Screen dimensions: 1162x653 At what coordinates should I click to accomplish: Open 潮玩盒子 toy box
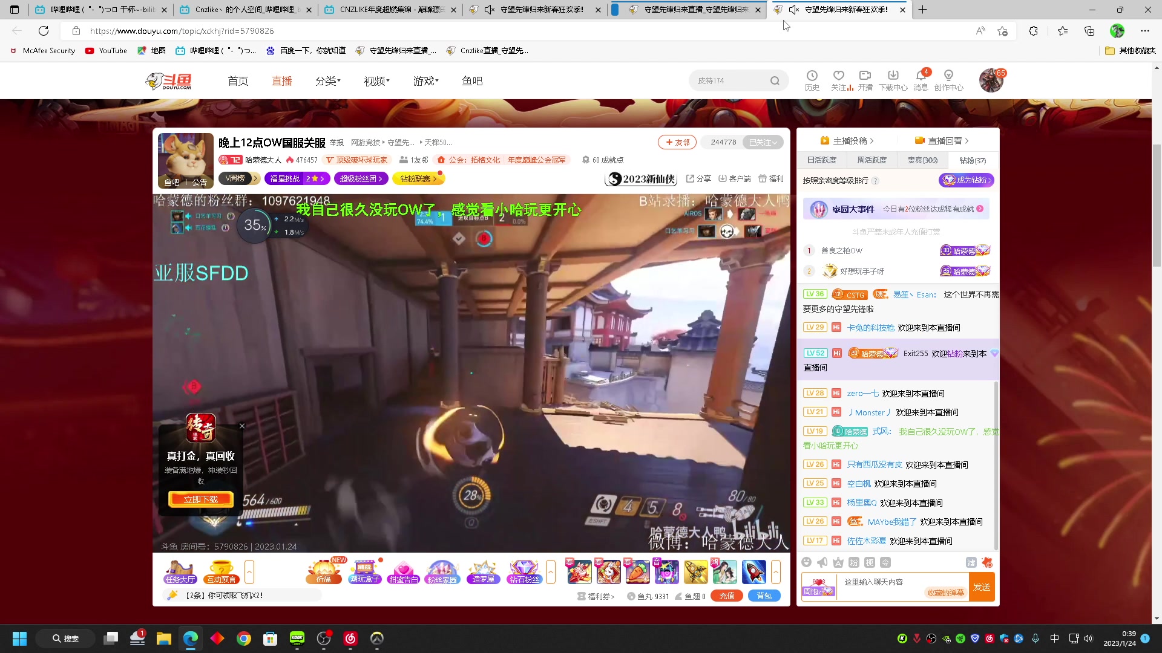pos(364,572)
